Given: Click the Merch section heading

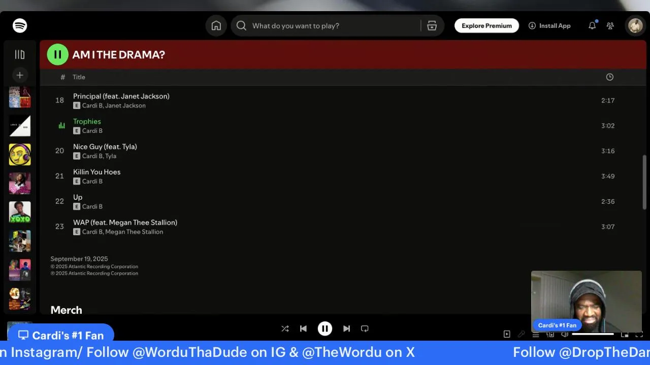Looking at the screenshot, I should pos(66,310).
